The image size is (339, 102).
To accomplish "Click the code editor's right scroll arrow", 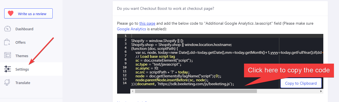I will pyautogui.click(x=321, y=91).
